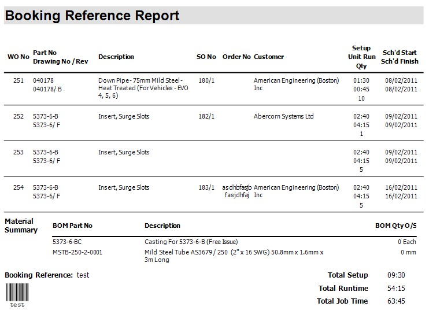
Task: Click the Description column header in the top table
Action: point(116,57)
